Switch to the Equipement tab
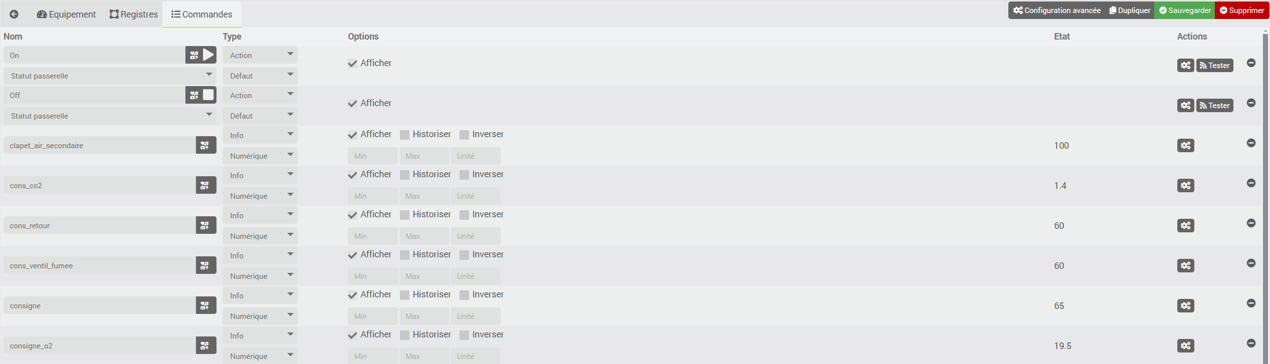This screenshot has height=364, width=1270. (66, 14)
